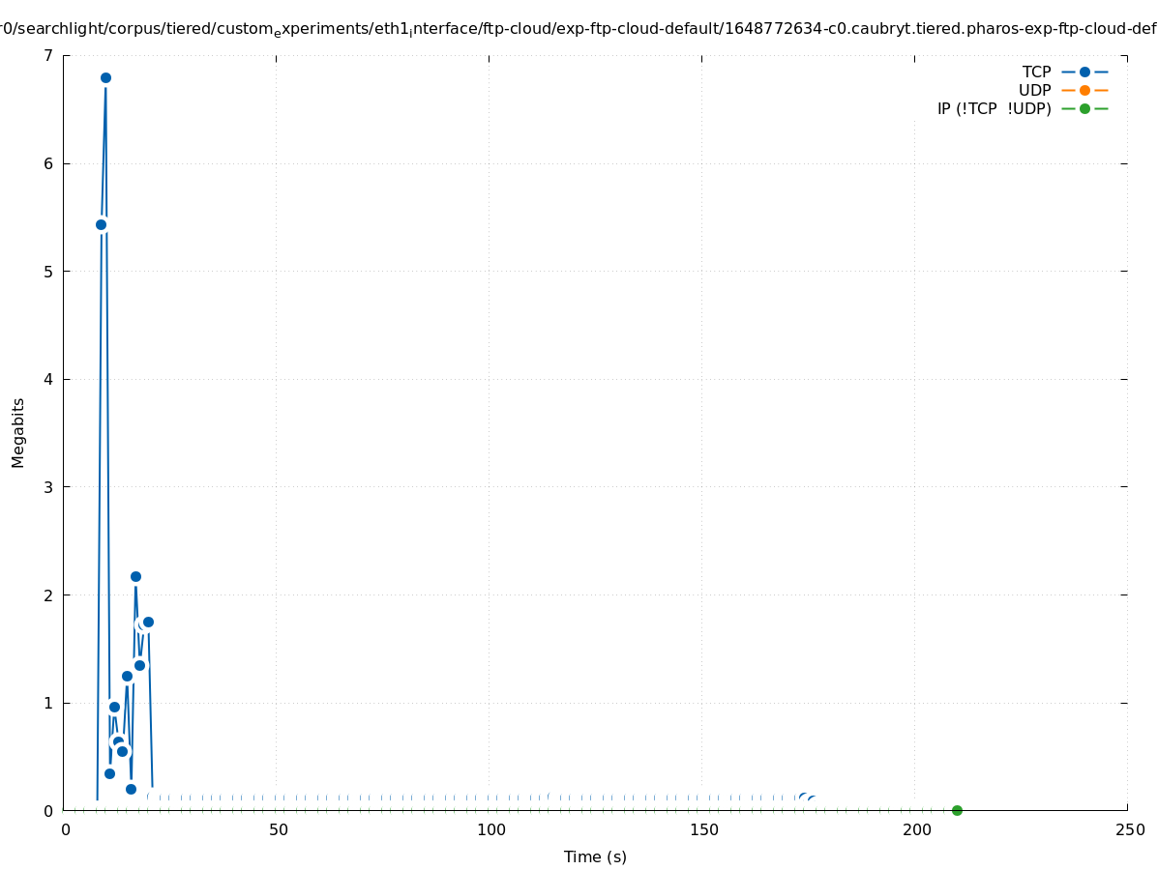Viewport: 1158px width, 870px height.
Task: Select the TCP point near 0.35 Megabits
Action: (109, 773)
